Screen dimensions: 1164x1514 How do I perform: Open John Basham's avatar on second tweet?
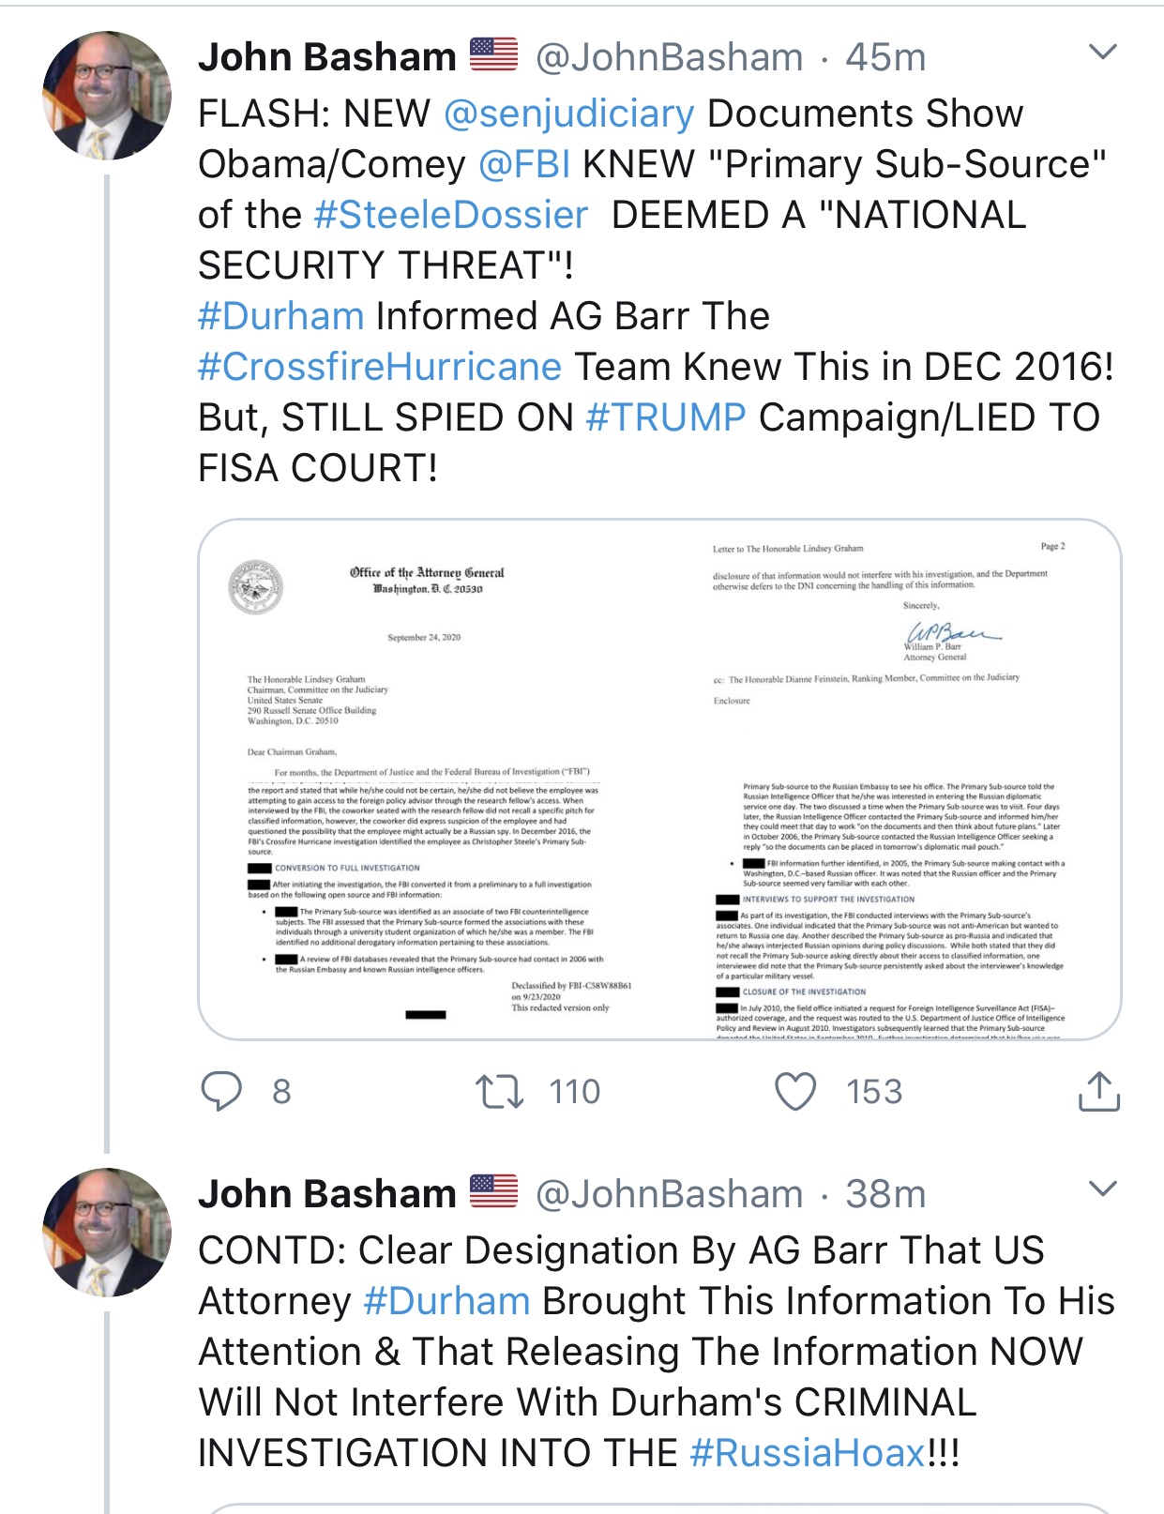pyautogui.click(x=107, y=1232)
